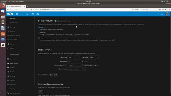
Task: Open personal Security settings
Action: (13, 27)
